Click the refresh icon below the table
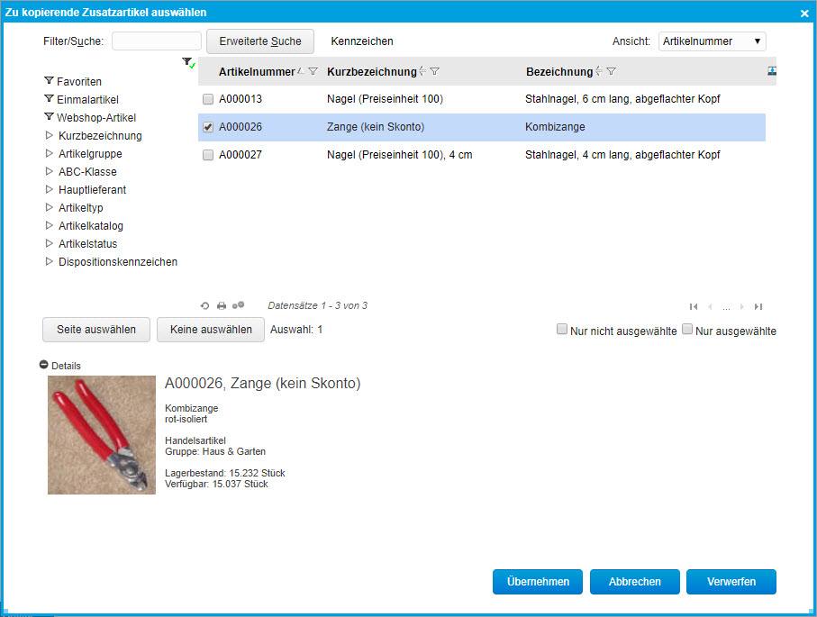The width and height of the screenshot is (817, 617). point(205,306)
